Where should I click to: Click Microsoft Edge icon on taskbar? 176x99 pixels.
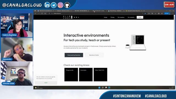click(x=109, y=87)
